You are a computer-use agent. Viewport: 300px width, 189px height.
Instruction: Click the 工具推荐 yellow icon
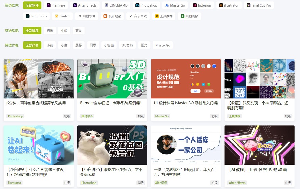pyautogui.click(x=157, y=16)
